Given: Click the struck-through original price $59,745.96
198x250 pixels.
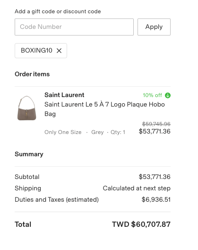Looking at the screenshot, I should tap(156, 124).
